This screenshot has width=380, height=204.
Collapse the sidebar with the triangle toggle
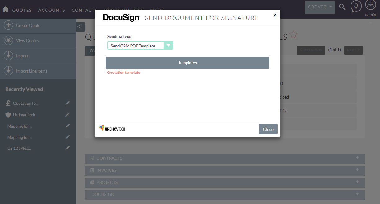80,27
